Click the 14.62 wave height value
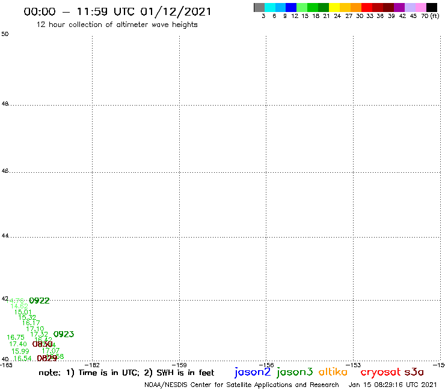The image size is (445, 390). coord(19,306)
